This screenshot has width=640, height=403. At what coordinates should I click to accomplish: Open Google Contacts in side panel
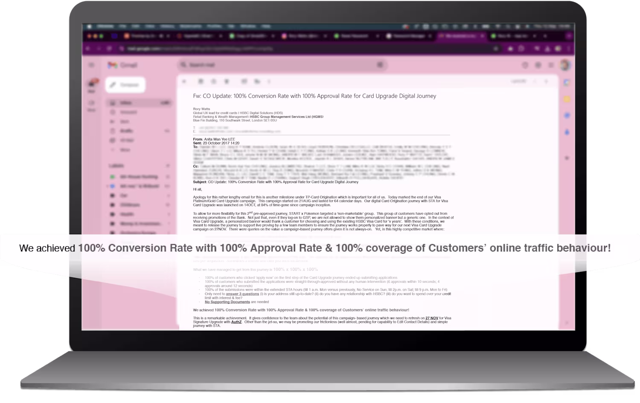click(567, 132)
